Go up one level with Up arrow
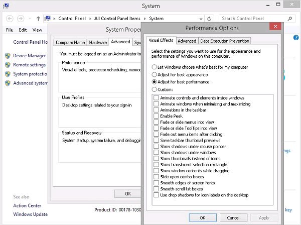Screen dimensions: 301x225 pyautogui.click(x=38, y=19)
